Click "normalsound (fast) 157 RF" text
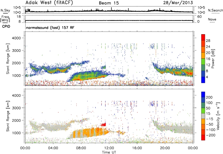The width and height of the screenshot is (223, 154). click(x=50, y=28)
